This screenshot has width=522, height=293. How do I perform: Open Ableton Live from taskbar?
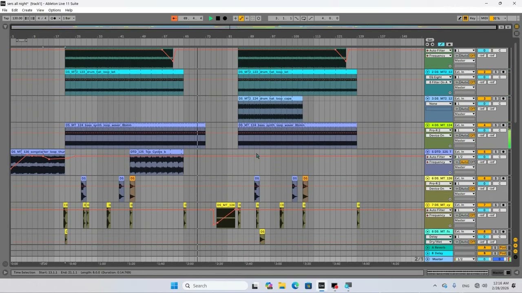coord(321,286)
